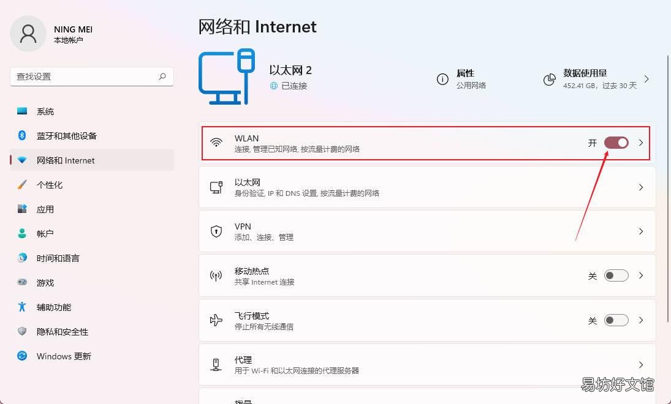Viewport: 671px width, 404px height.
Task: Click the 网络和 Internet page heading
Action: (x=257, y=26)
